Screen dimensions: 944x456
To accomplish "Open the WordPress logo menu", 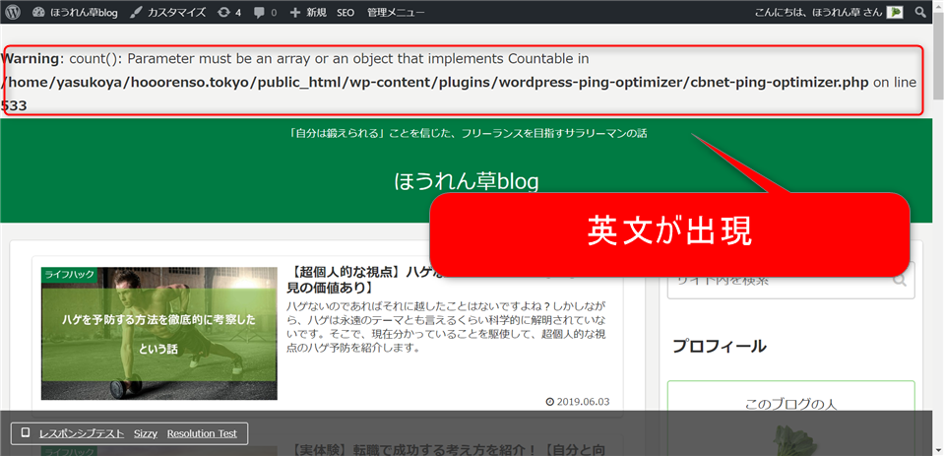I will pyautogui.click(x=13, y=12).
